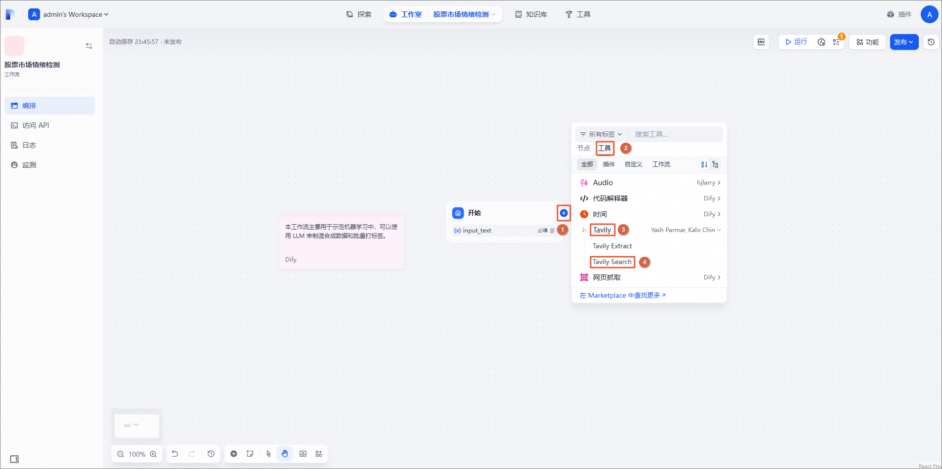Open 所有标签 tag filter dropdown
Screen dimensions: 942x469
(x=601, y=134)
